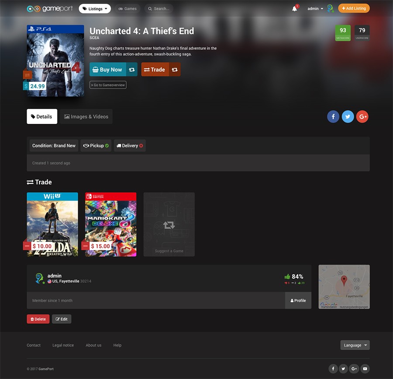Click Go to Gameoverview
The image size is (393, 379).
click(x=108, y=85)
